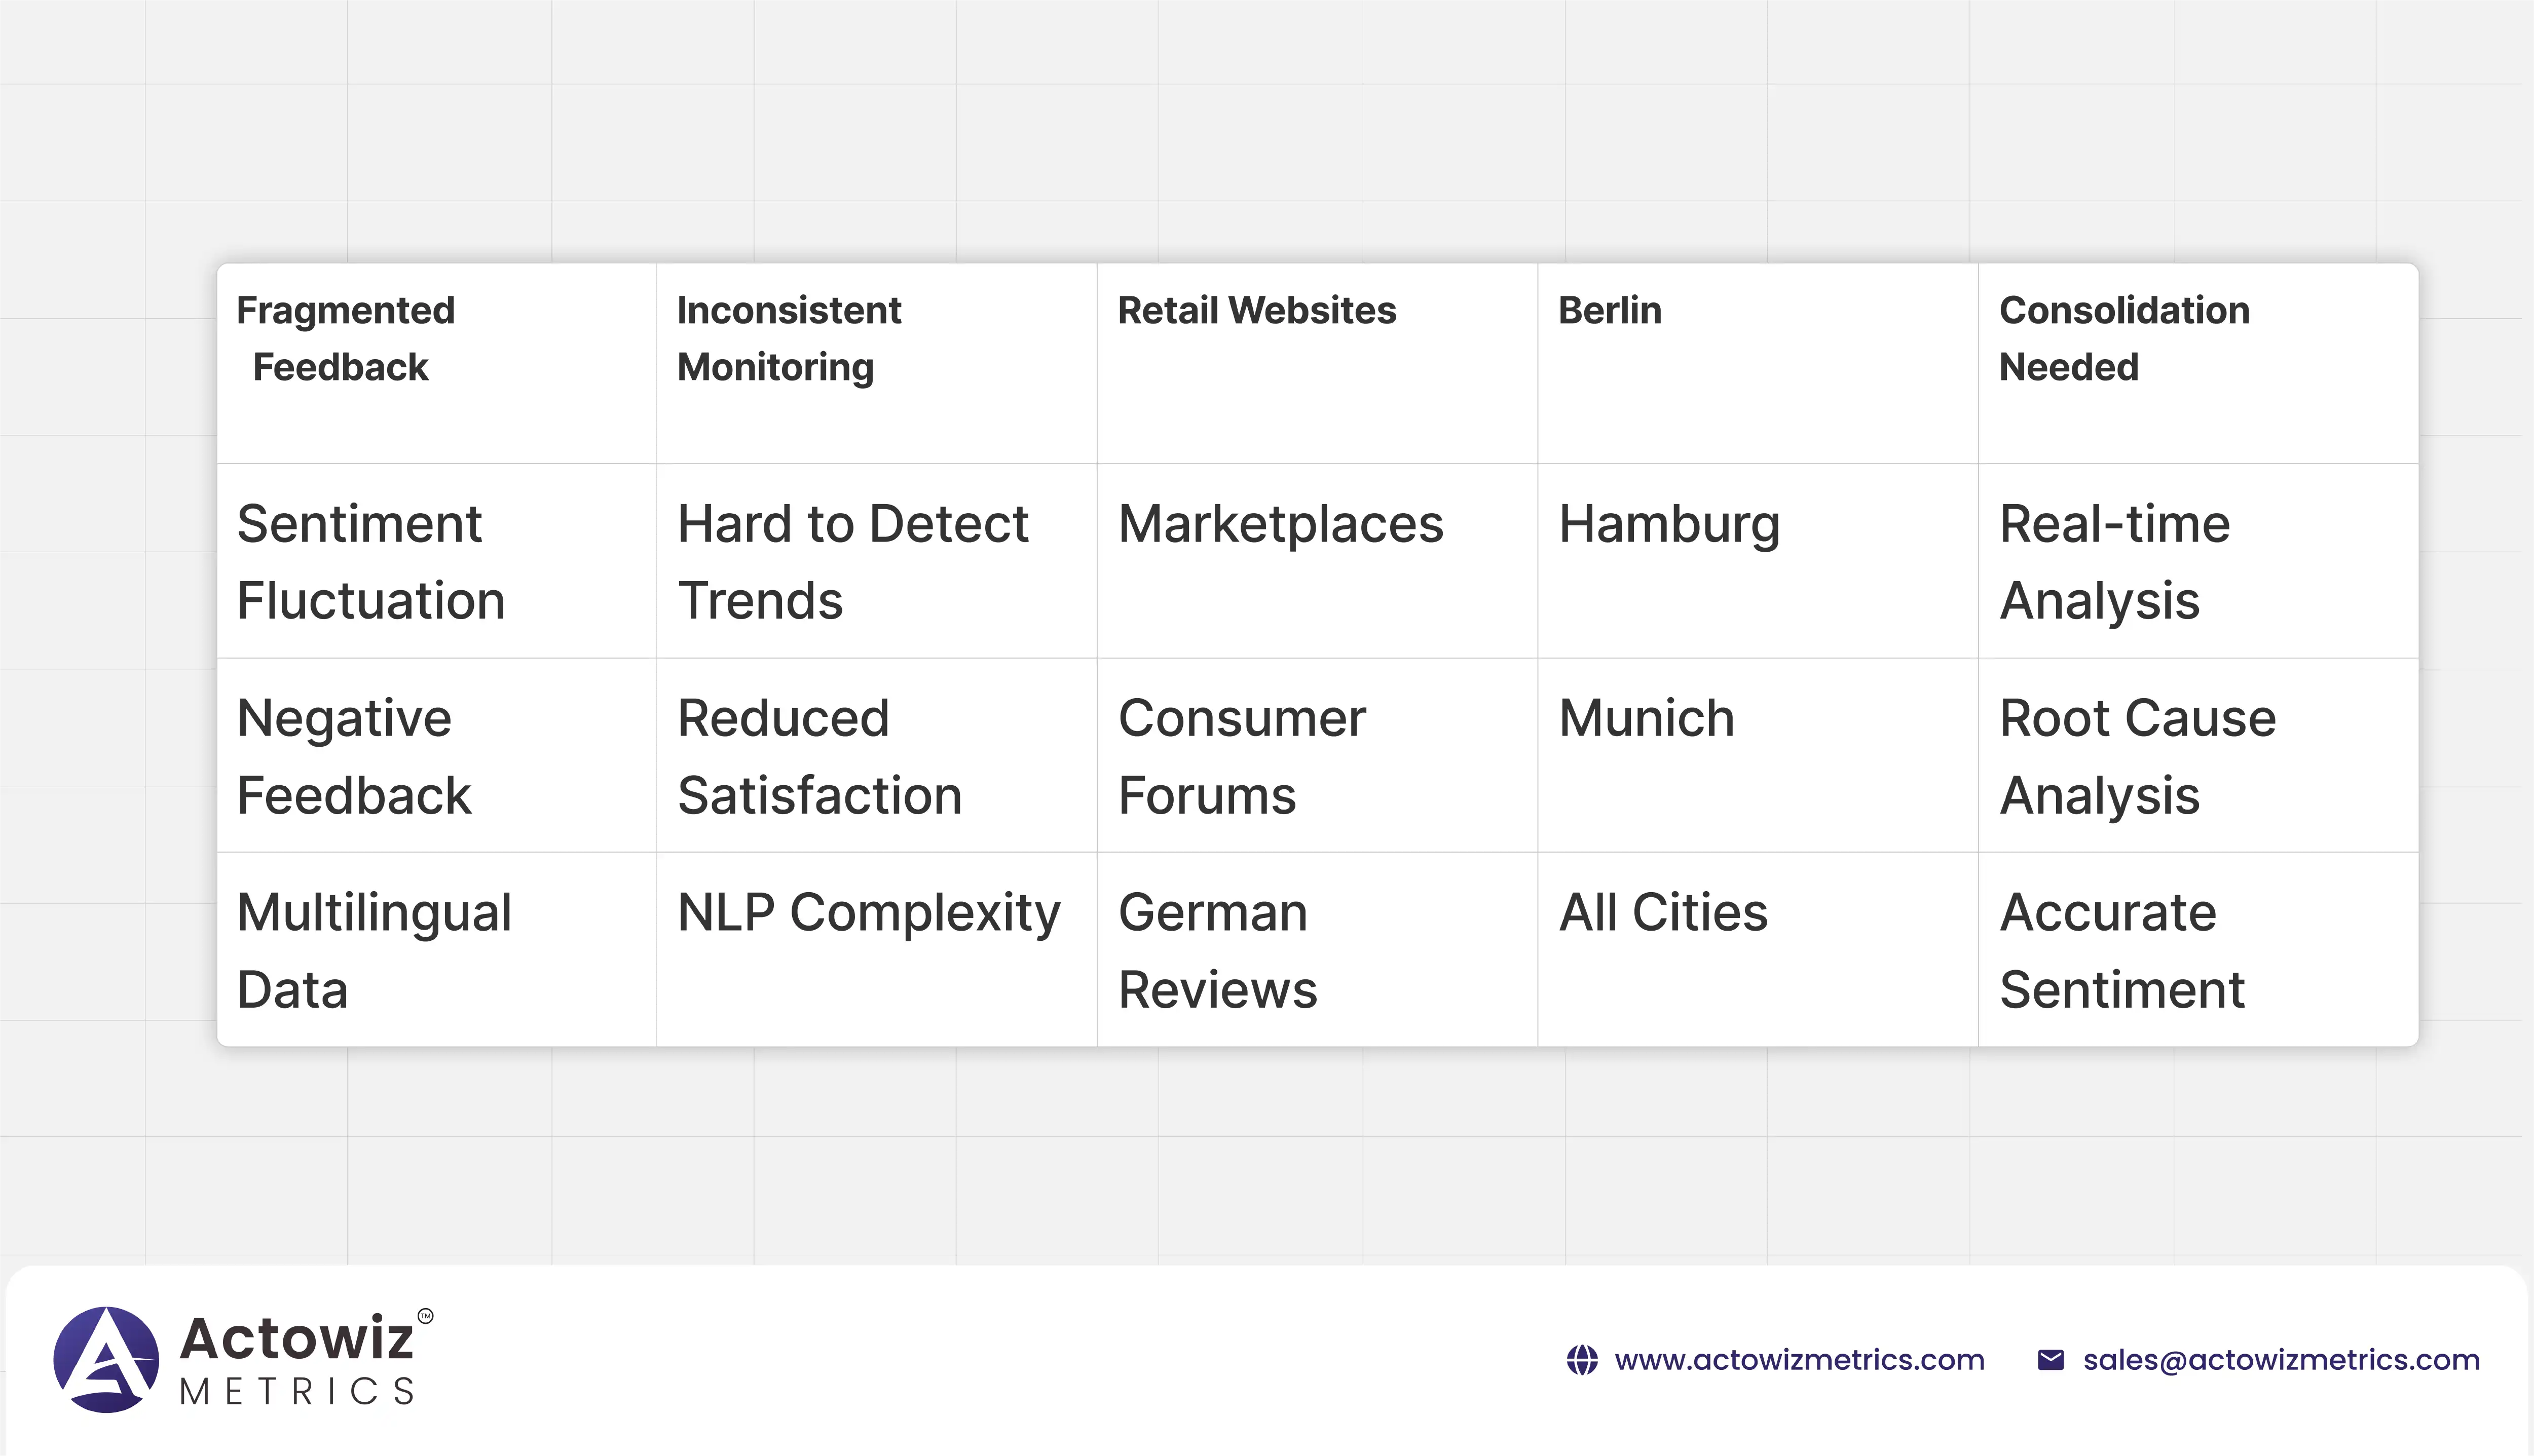Click the envelope icon beside the email

(2050, 1360)
